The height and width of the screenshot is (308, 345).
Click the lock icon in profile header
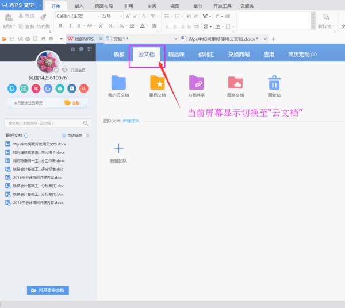73,49
